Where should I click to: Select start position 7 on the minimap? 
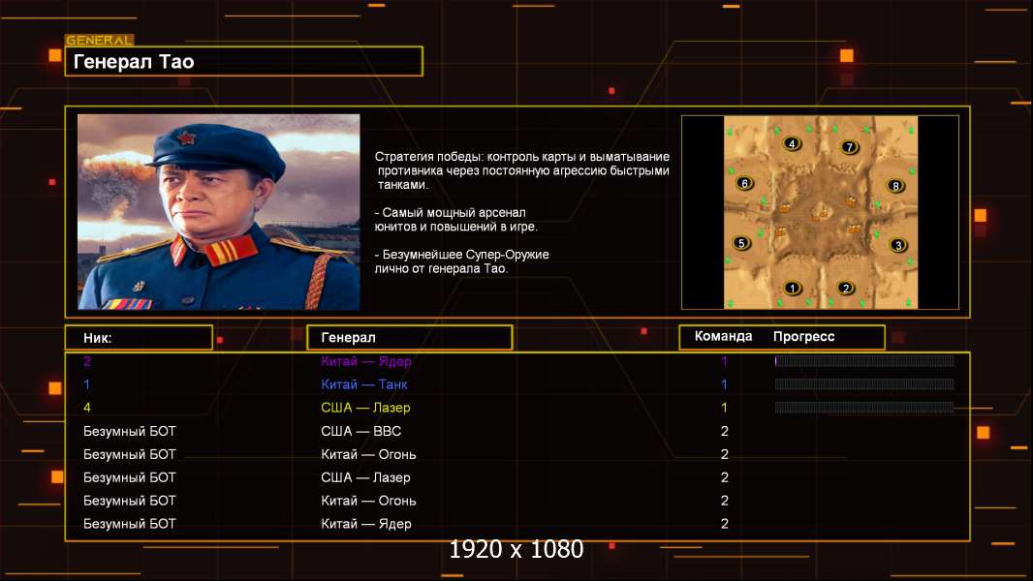click(850, 147)
